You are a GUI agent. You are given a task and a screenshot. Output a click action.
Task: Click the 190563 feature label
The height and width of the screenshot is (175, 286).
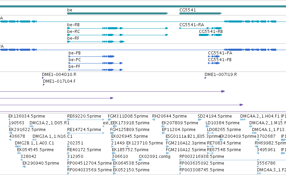click(16, 123)
